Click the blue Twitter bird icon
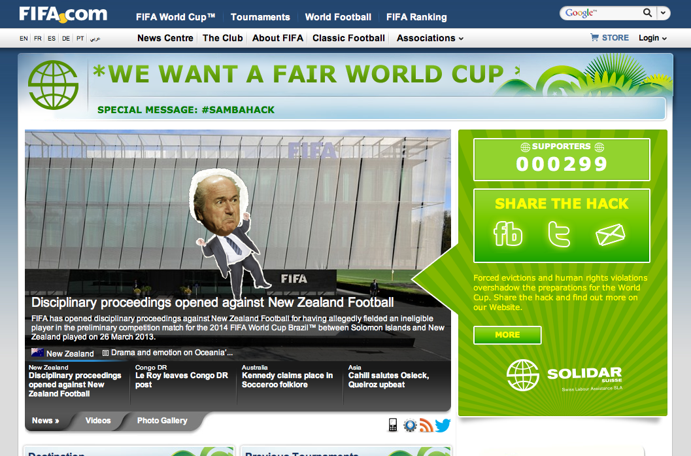Image resolution: width=691 pixels, height=456 pixels. tap(443, 425)
